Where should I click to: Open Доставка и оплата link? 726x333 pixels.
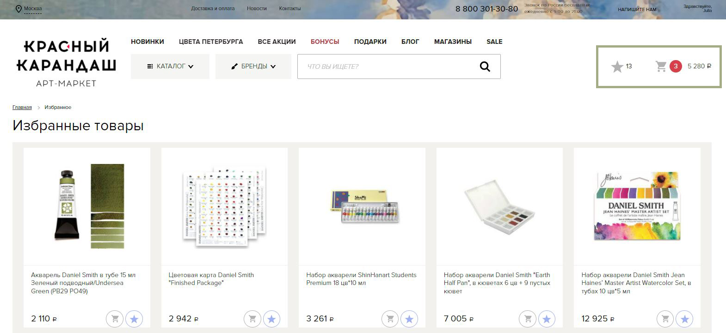212,8
